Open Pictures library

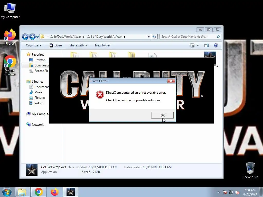[37, 98]
